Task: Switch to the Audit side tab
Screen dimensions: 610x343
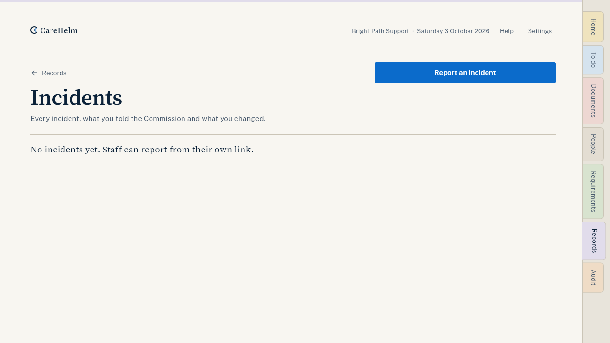Action: tap(593, 278)
